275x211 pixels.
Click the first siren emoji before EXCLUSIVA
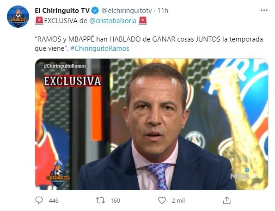39,21
